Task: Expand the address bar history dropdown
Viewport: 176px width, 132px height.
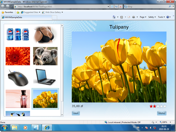Action: (108, 7)
